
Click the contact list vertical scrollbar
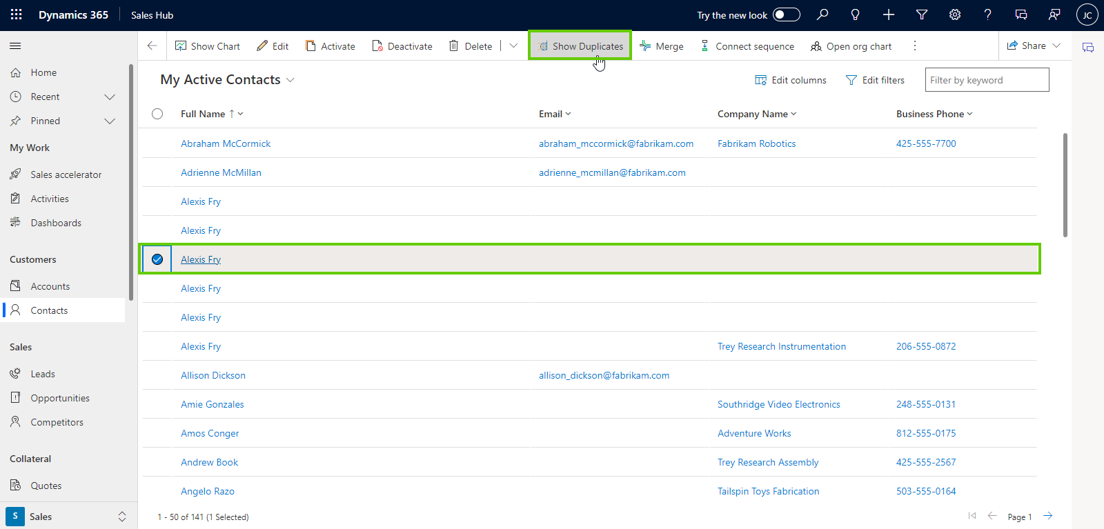coord(1065,185)
